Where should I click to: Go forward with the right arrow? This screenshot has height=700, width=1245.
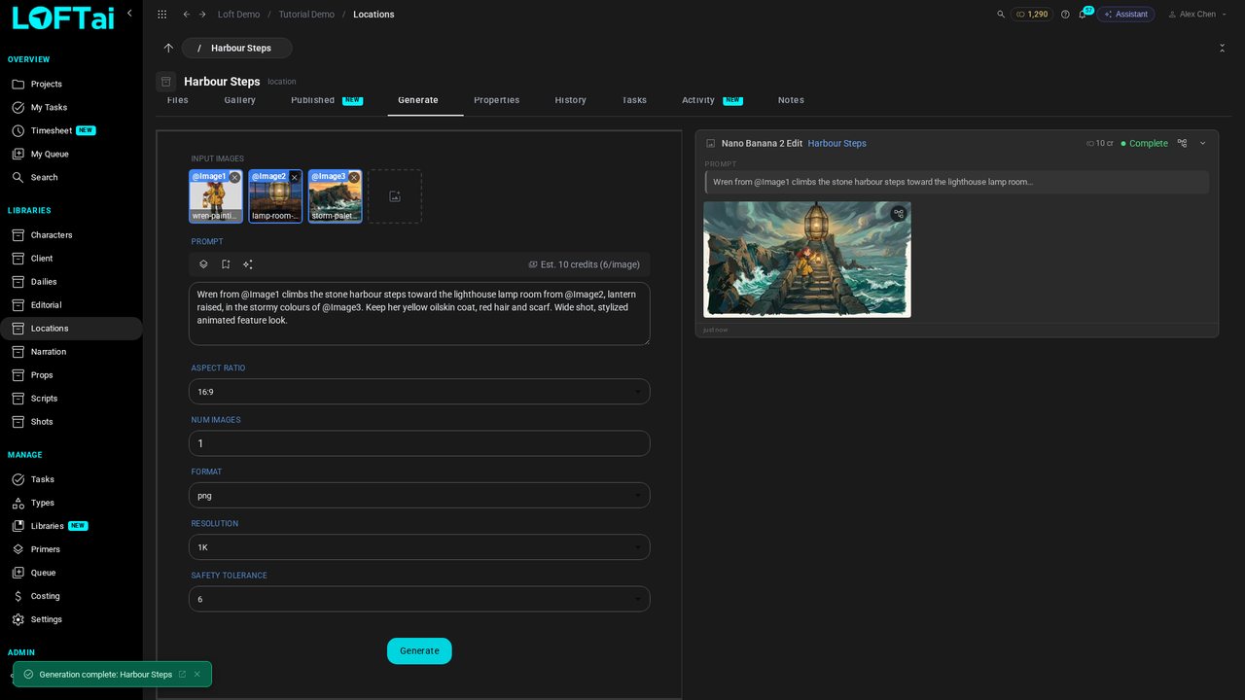[x=202, y=15]
